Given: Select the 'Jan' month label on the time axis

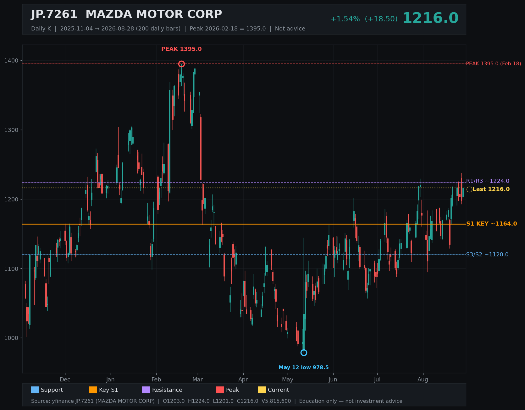Looking at the screenshot, I should point(110,380).
